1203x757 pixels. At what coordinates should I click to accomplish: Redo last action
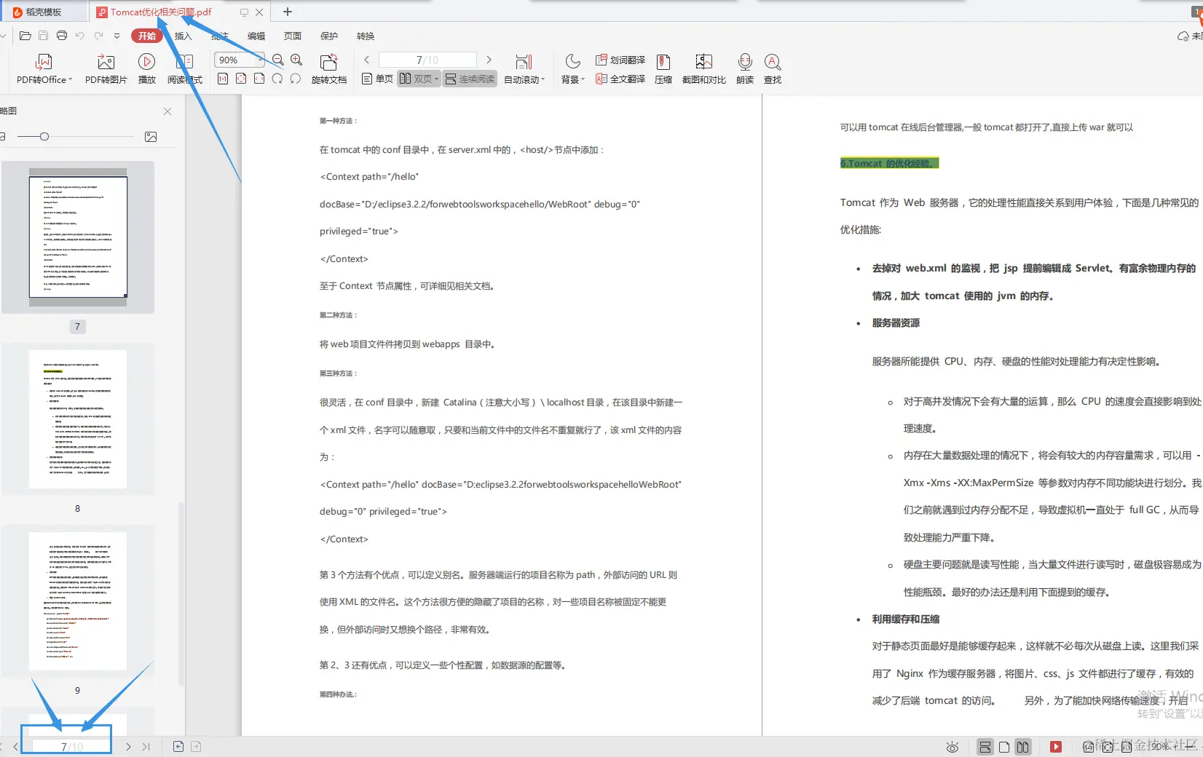click(98, 36)
